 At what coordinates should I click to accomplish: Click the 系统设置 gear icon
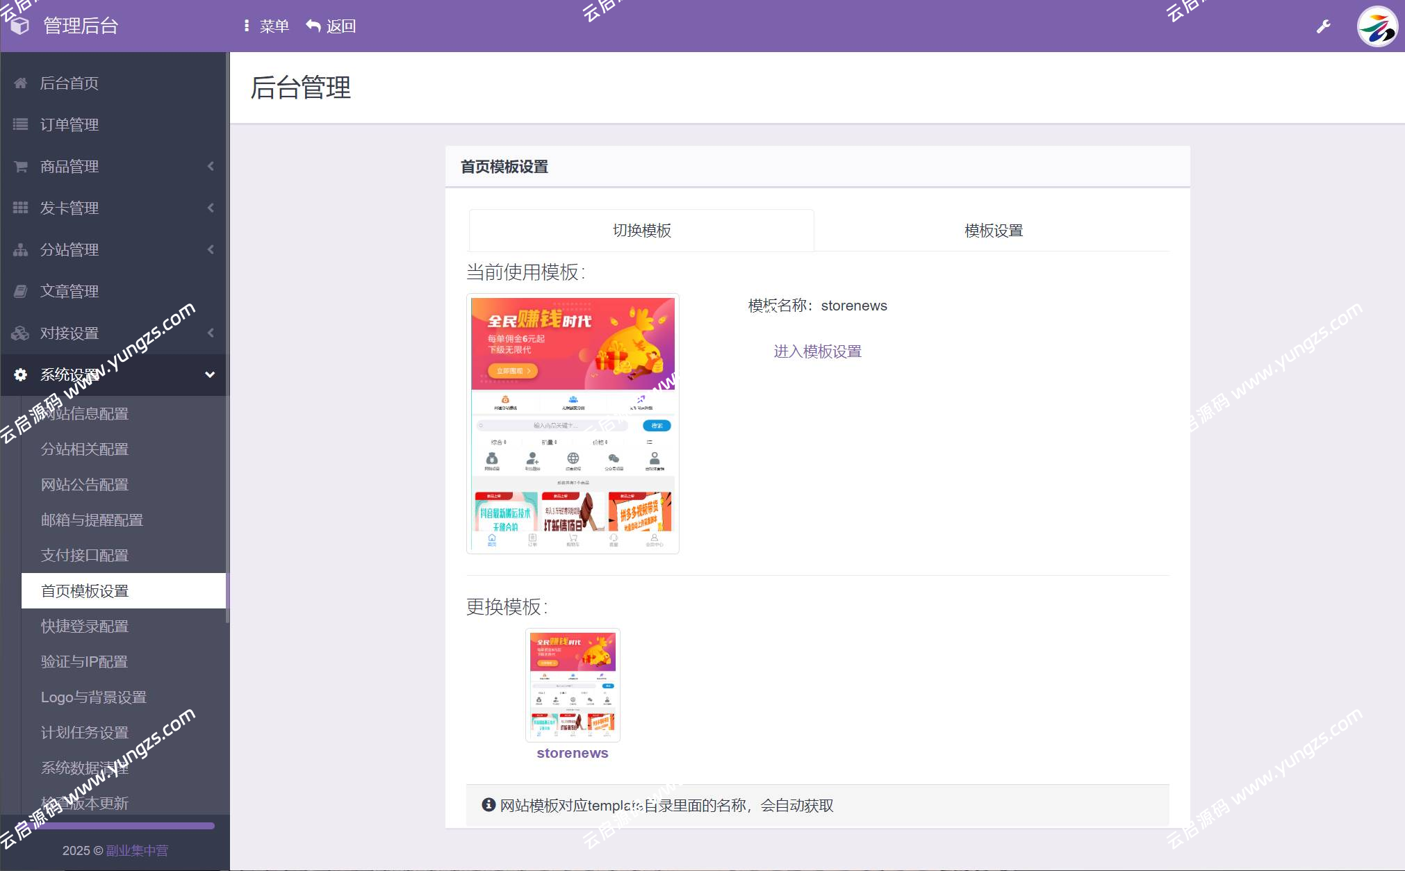(x=20, y=374)
